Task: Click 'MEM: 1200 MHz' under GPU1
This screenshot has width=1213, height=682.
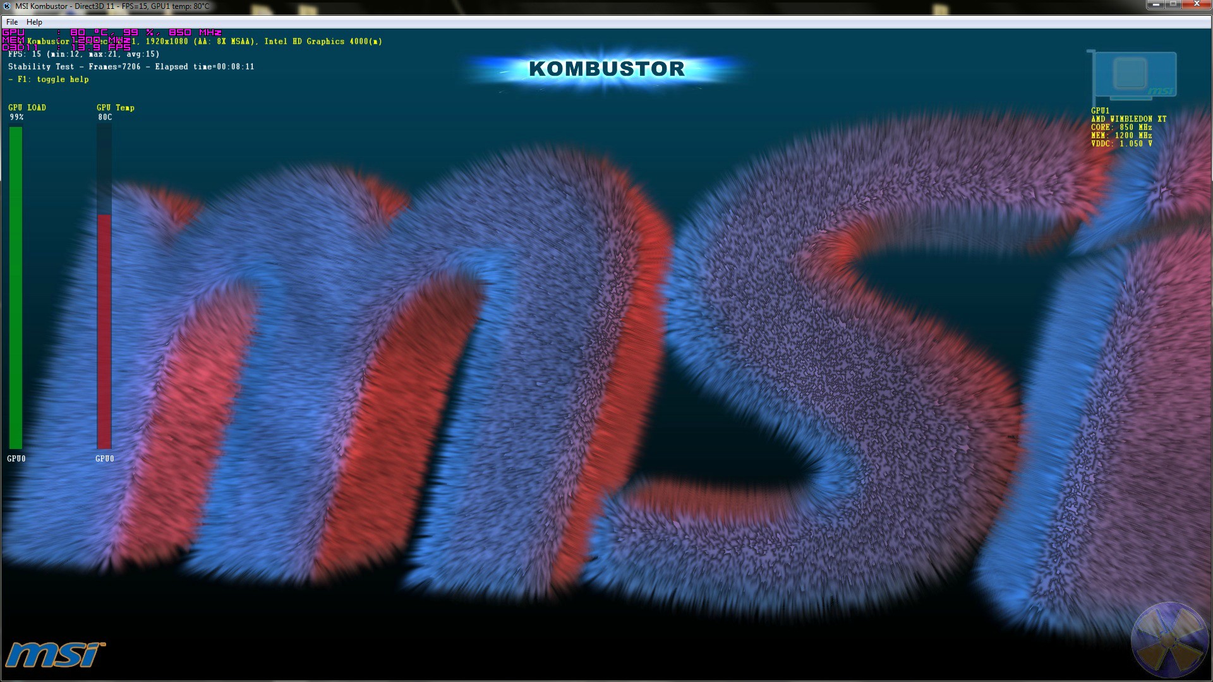Action: [1121, 135]
